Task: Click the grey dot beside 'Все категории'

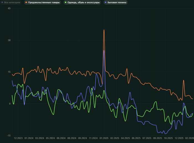Action: (2, 2)
